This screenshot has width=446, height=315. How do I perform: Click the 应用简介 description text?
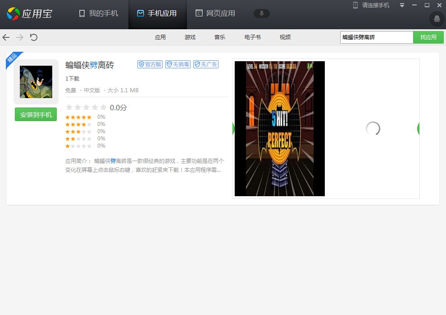pyautogui.click(x=145, y=165)
